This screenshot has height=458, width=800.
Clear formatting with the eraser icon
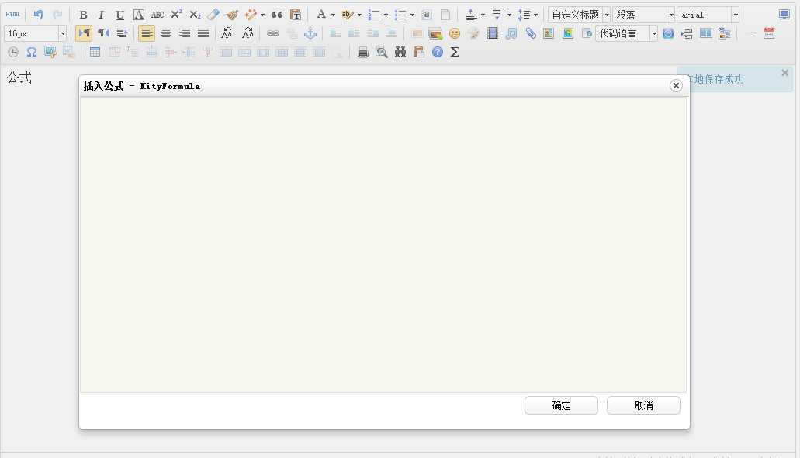click(x=213, y=15)
